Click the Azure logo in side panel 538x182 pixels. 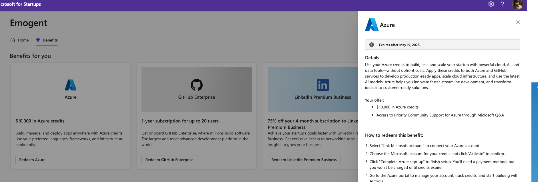coord(372,25)
